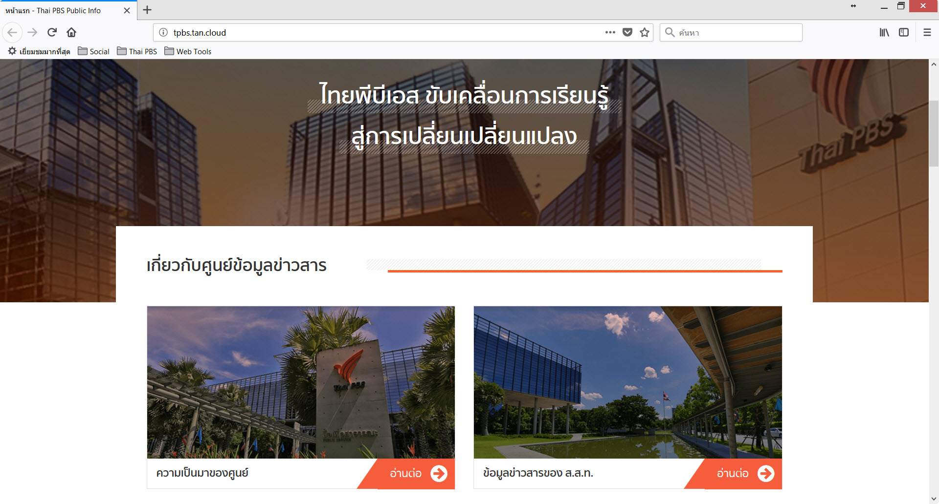Click the hero subtitle สู่การเปลี่ยนแปลง
Viewport: 939px width, 504px height.
464,136
